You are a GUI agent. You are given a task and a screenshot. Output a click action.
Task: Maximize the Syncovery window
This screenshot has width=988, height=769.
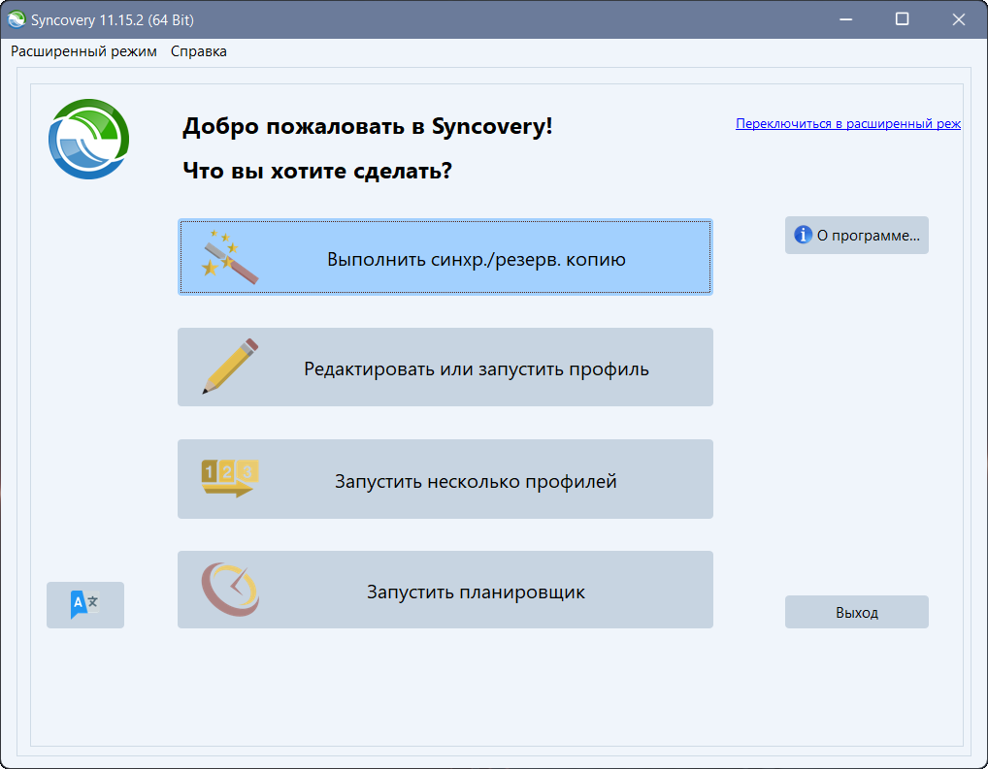(x=902, y=19)
